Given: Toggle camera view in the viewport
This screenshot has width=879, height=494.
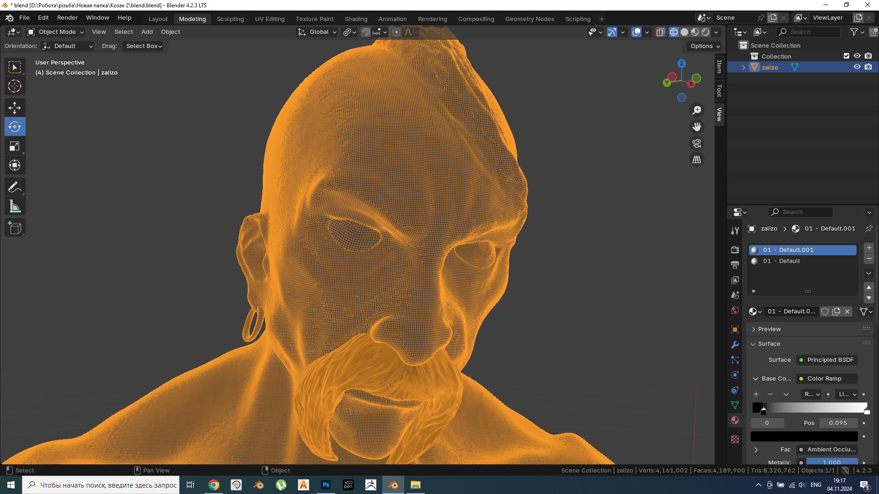Looking at the screenshot, I should click(696, 144).
